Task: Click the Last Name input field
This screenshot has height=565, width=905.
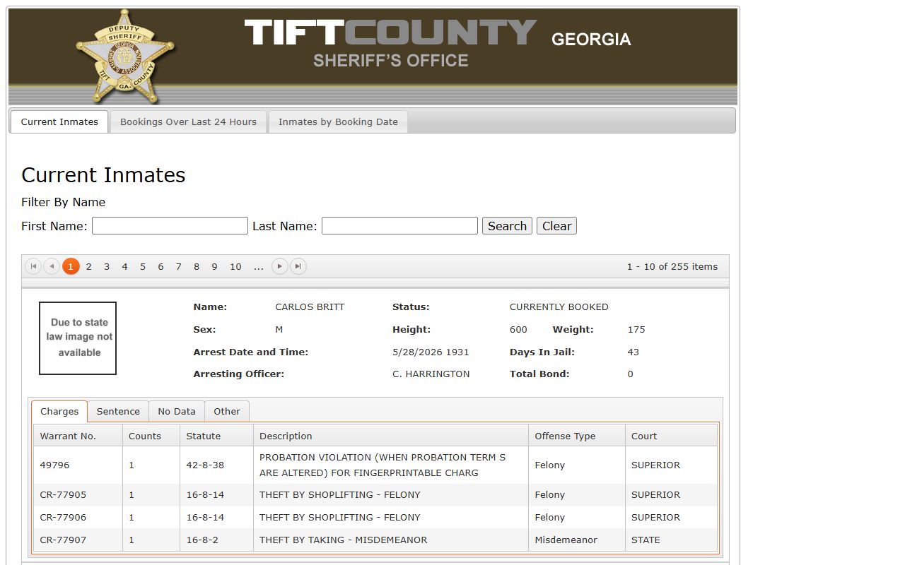Action: (x=399, y=226)
